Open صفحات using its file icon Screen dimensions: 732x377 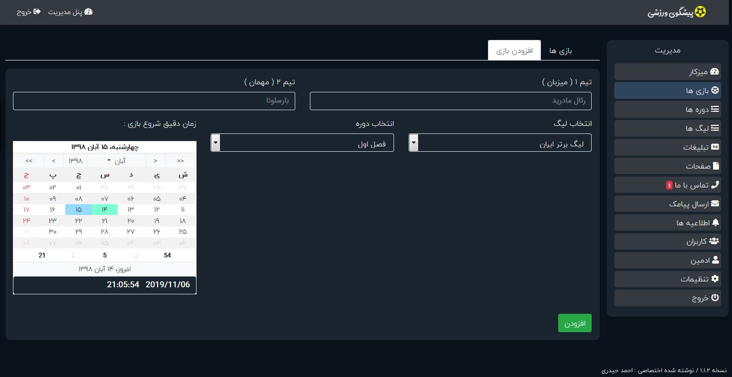click(x=716, y=166)
